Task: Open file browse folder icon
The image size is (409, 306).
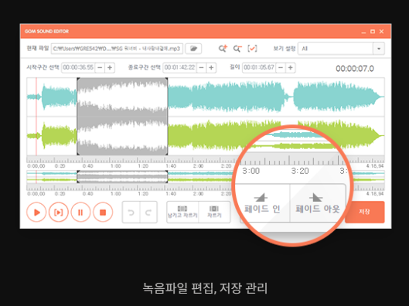Action: coord(193,49)
